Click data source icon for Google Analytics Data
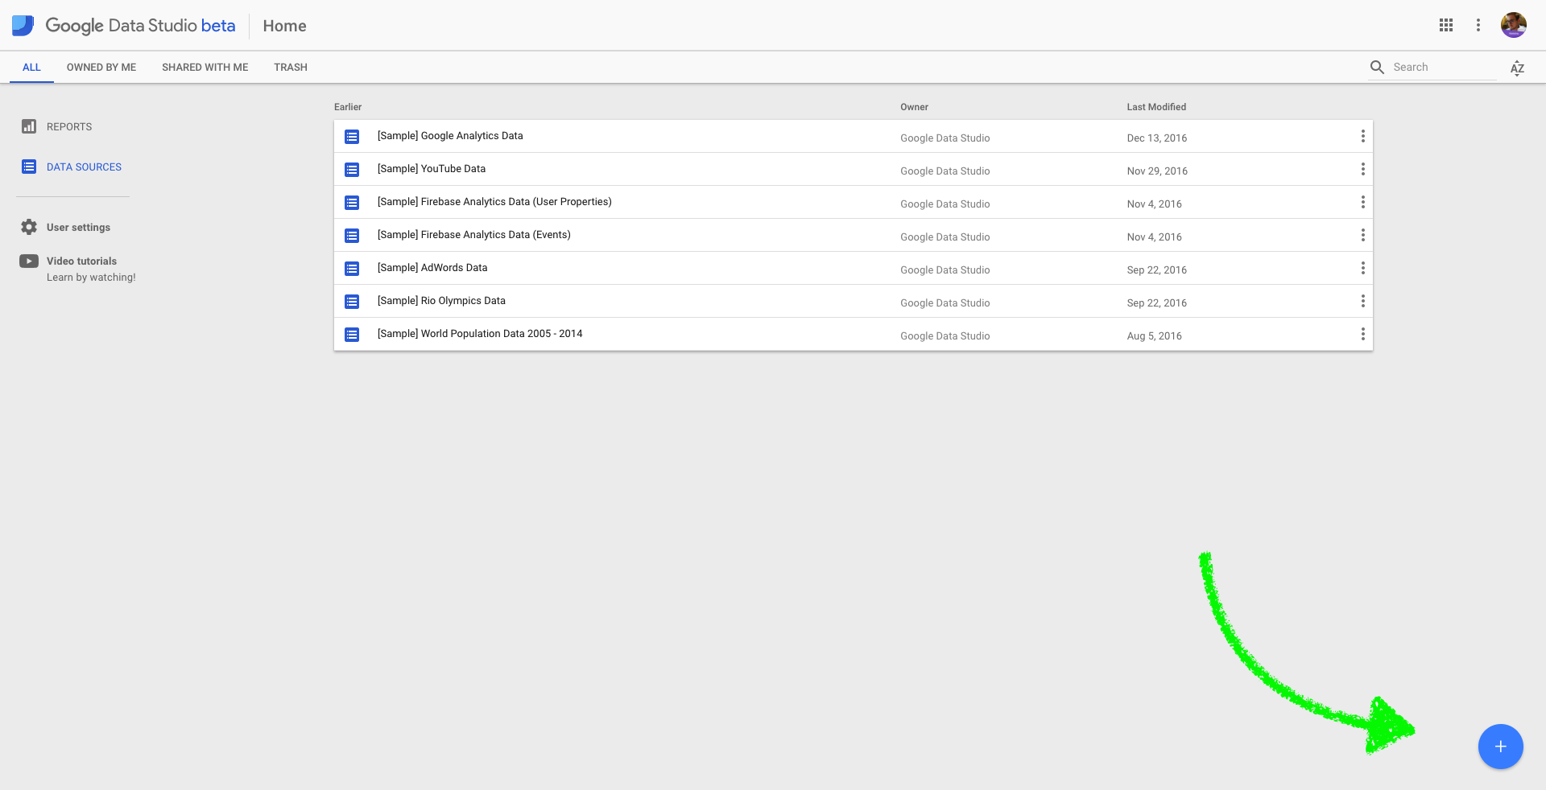This screenshot has width=1546, height=790. coord(352,137)
